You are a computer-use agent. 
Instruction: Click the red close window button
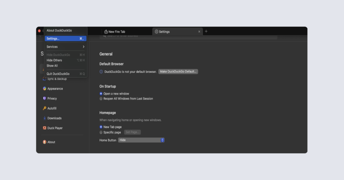(x=39, y=31)
